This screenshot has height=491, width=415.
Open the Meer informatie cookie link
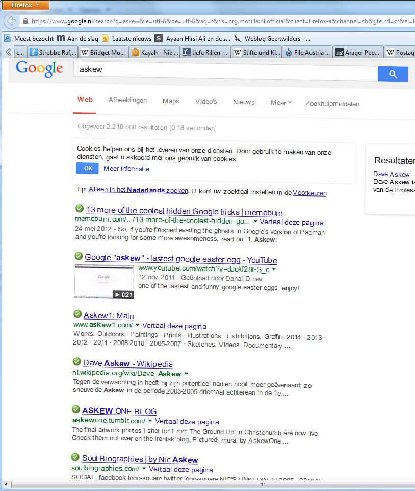coord(126,169)
